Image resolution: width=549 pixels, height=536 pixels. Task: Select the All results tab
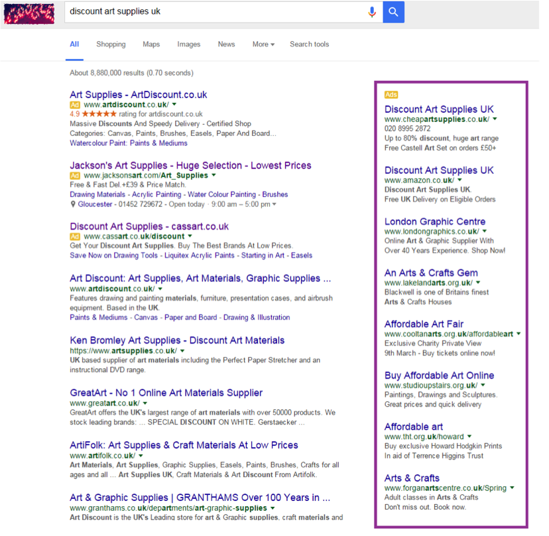pyautogui.click(x=76, y=45)
